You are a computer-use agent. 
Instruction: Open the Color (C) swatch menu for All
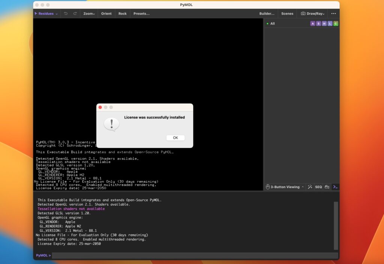click(x=336, y=23)
